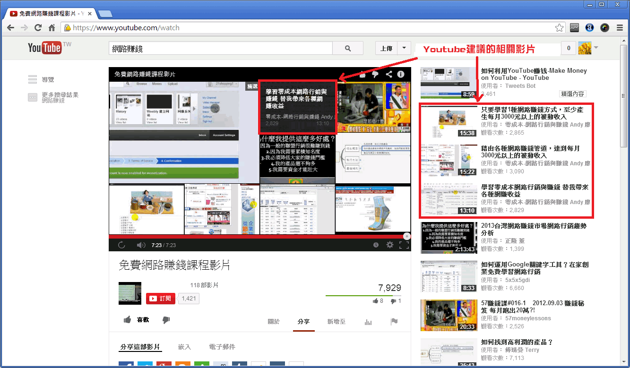The width and height of the screenshot is (630, 368).
Task: Open the end-screen sock image thumbnail
Action: (x=373, y=209)
